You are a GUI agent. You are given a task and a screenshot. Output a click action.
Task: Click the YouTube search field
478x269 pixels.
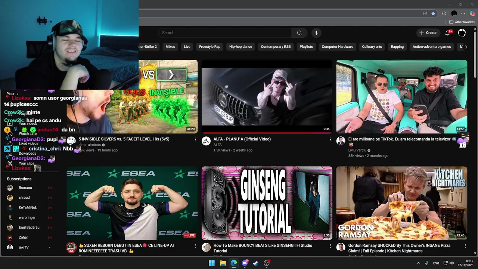(225, 33)
